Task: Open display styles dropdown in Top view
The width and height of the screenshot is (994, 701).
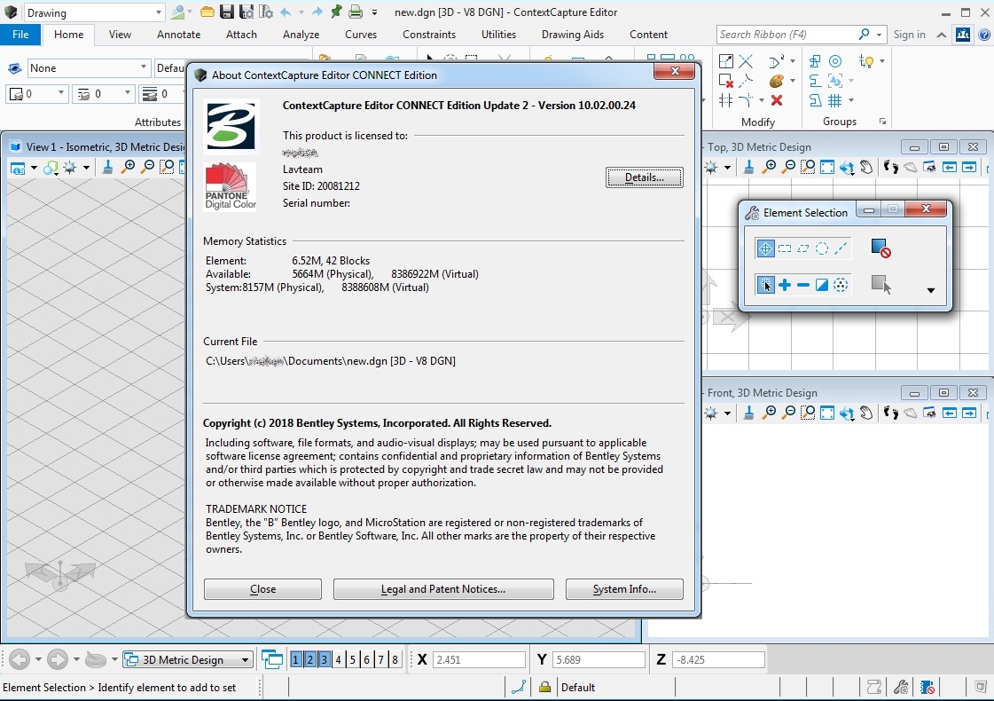Action: point(727,168)
